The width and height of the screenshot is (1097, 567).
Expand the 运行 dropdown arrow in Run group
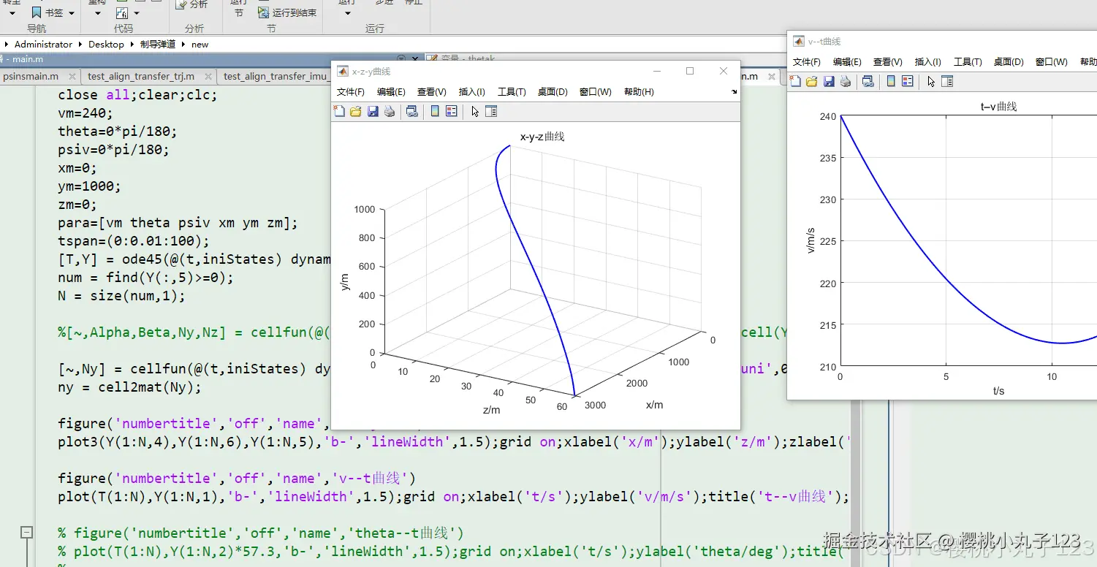pos(347,13)
